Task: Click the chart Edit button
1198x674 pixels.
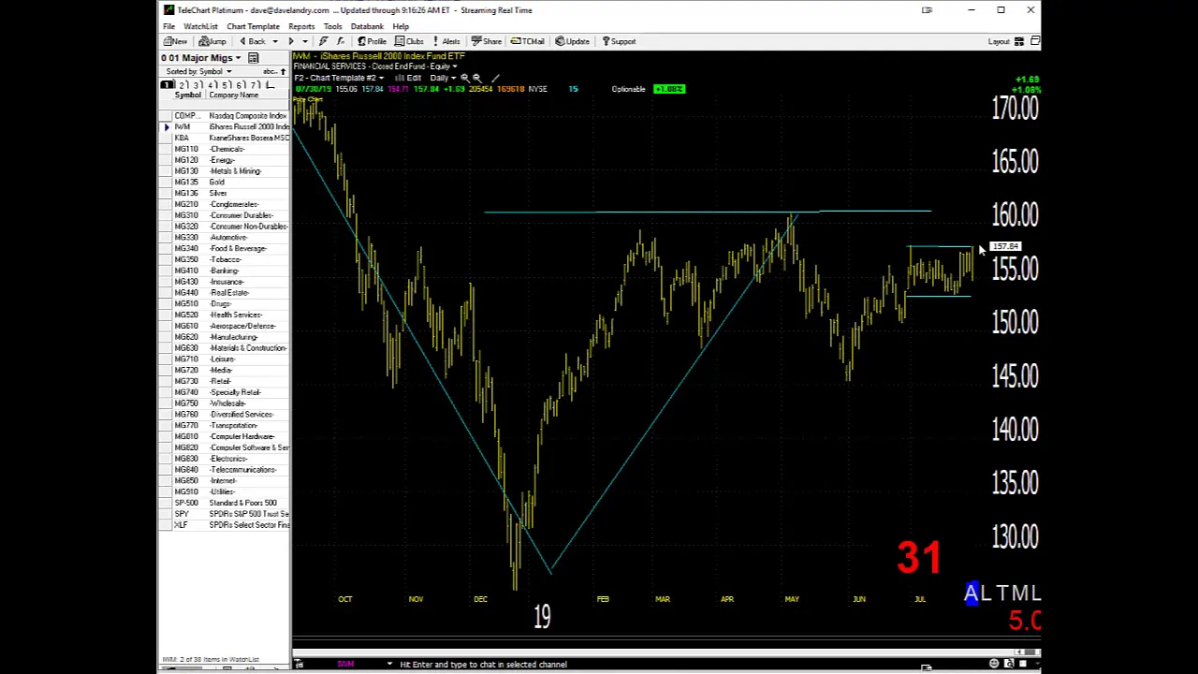Action: (410, 78)
